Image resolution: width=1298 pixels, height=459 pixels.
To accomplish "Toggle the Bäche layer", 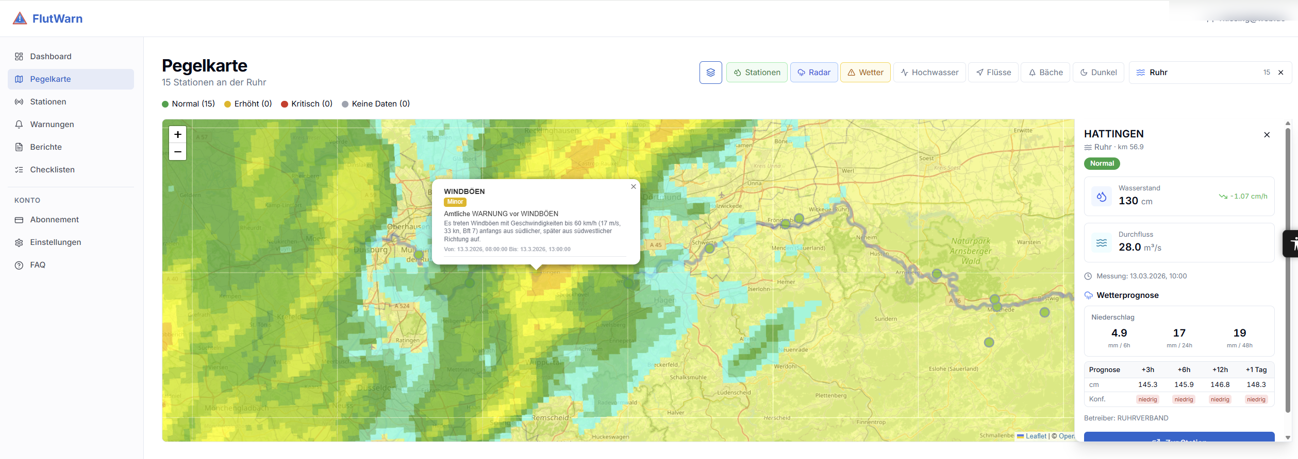I will (1045, 73).
